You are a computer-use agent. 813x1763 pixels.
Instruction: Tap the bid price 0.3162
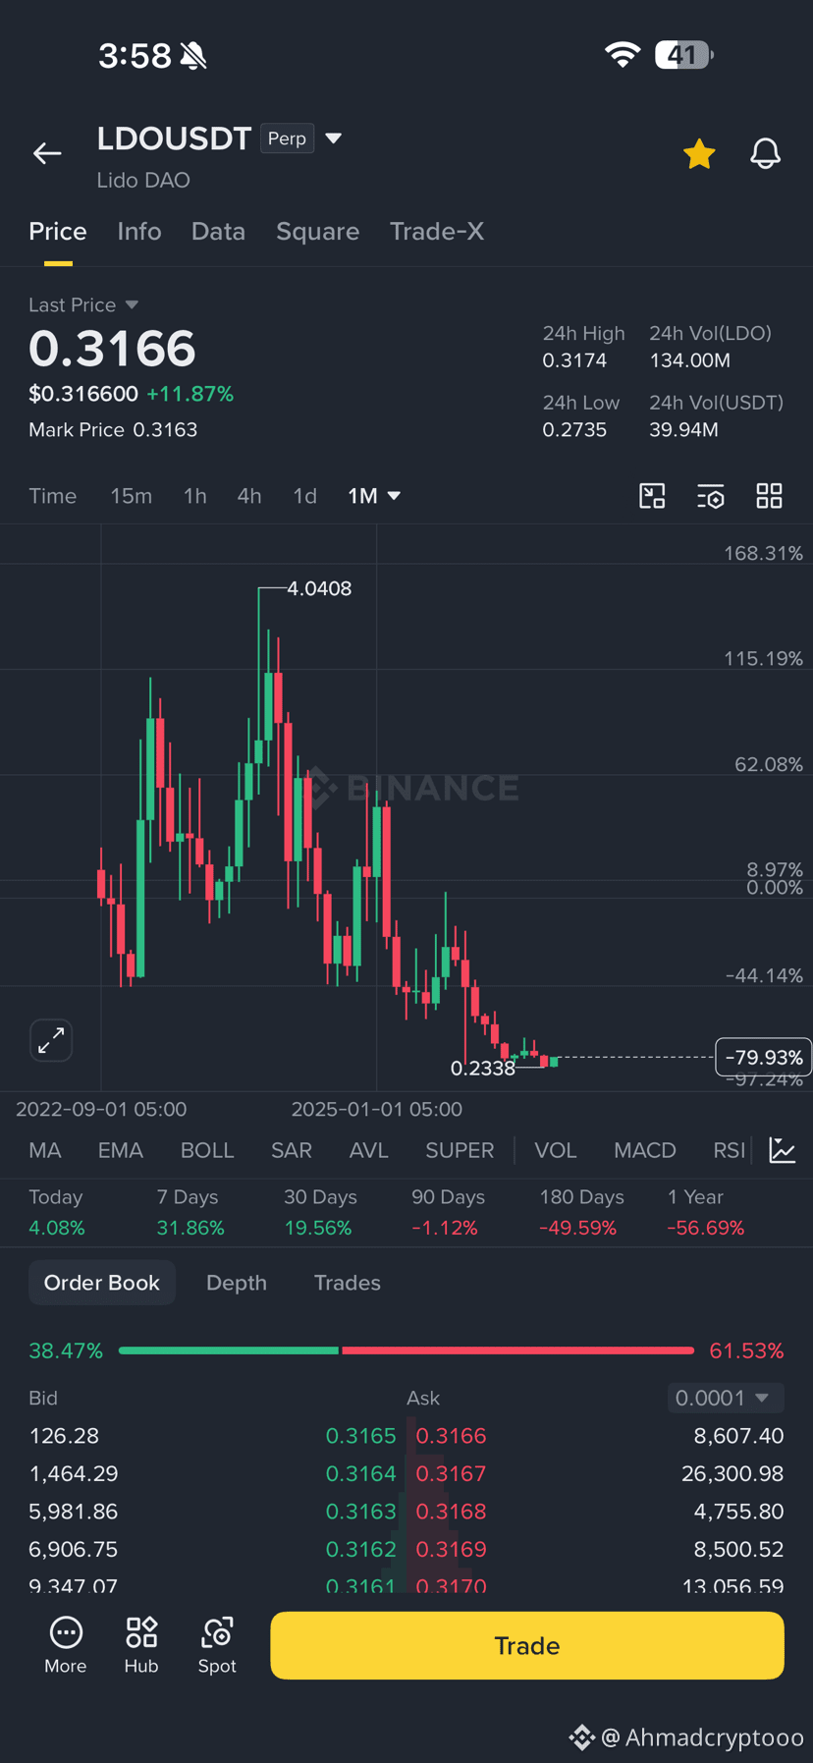(360, 1549)
